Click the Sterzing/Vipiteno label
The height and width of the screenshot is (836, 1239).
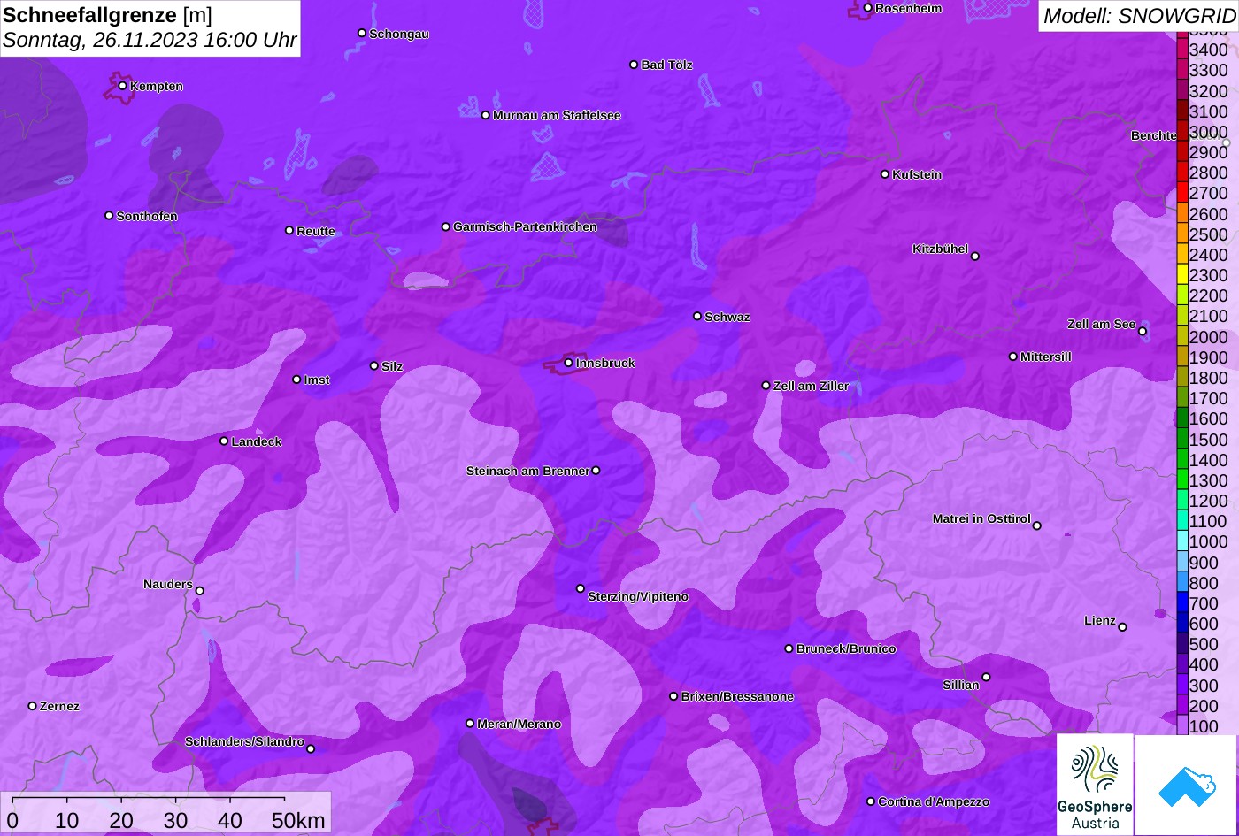pyautogui.click(x=638, y=596)
